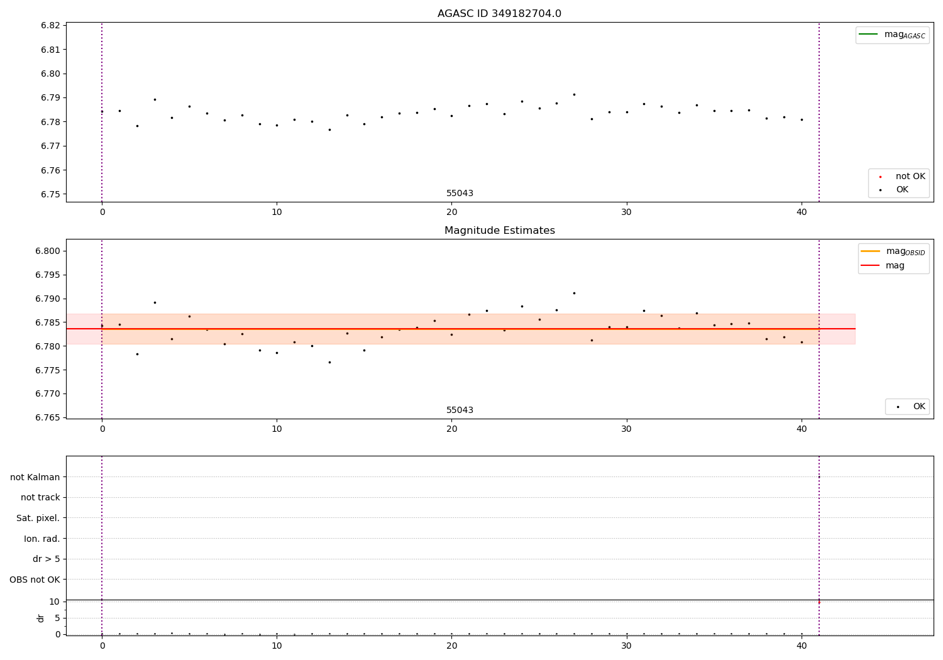
Task: Click the 6.785 tick label in middle plot
Action: pyautogui.click(x=48, y=322)
